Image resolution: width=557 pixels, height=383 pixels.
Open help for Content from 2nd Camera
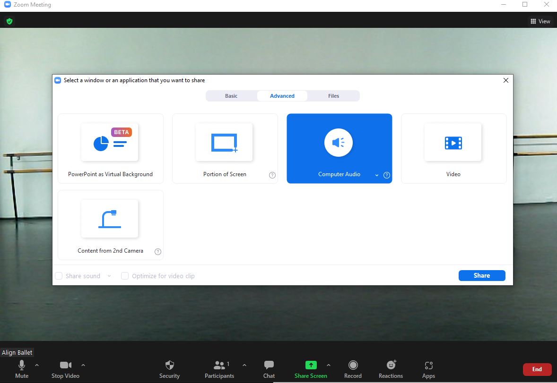pyautogui.click(x=158, y=252)
